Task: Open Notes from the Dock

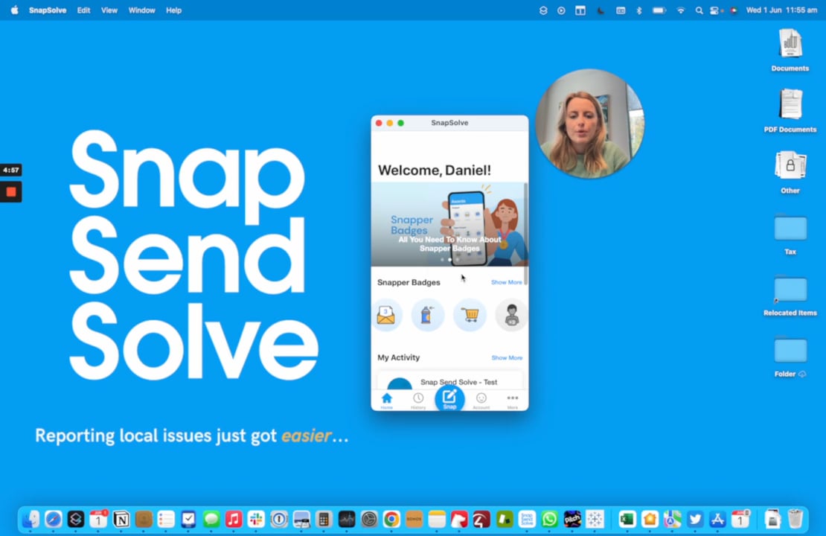Action: coord(437,519)
